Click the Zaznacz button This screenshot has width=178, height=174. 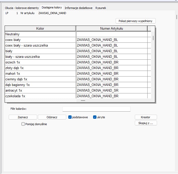[x=23, y=117]
